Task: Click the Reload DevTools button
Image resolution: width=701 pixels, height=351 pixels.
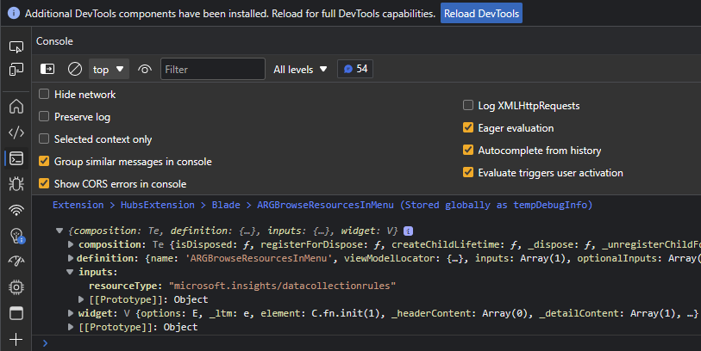Action: point(481,14)
